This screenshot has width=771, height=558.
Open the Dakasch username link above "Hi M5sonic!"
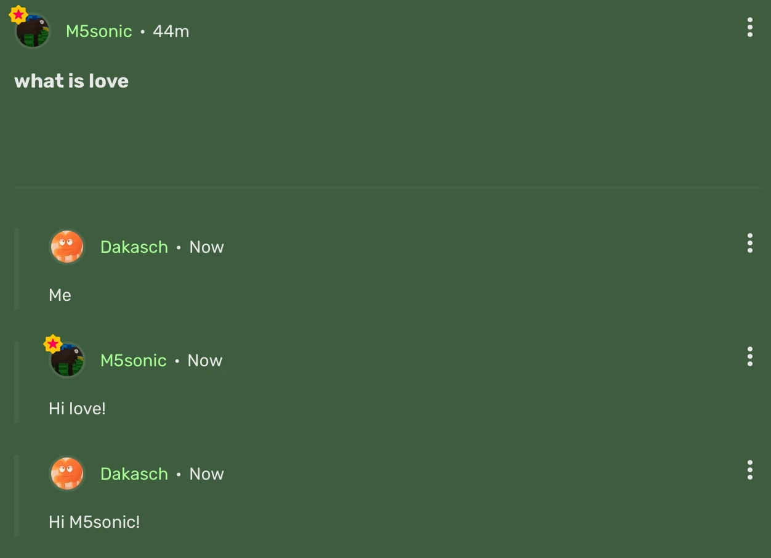tap(134, 474)
